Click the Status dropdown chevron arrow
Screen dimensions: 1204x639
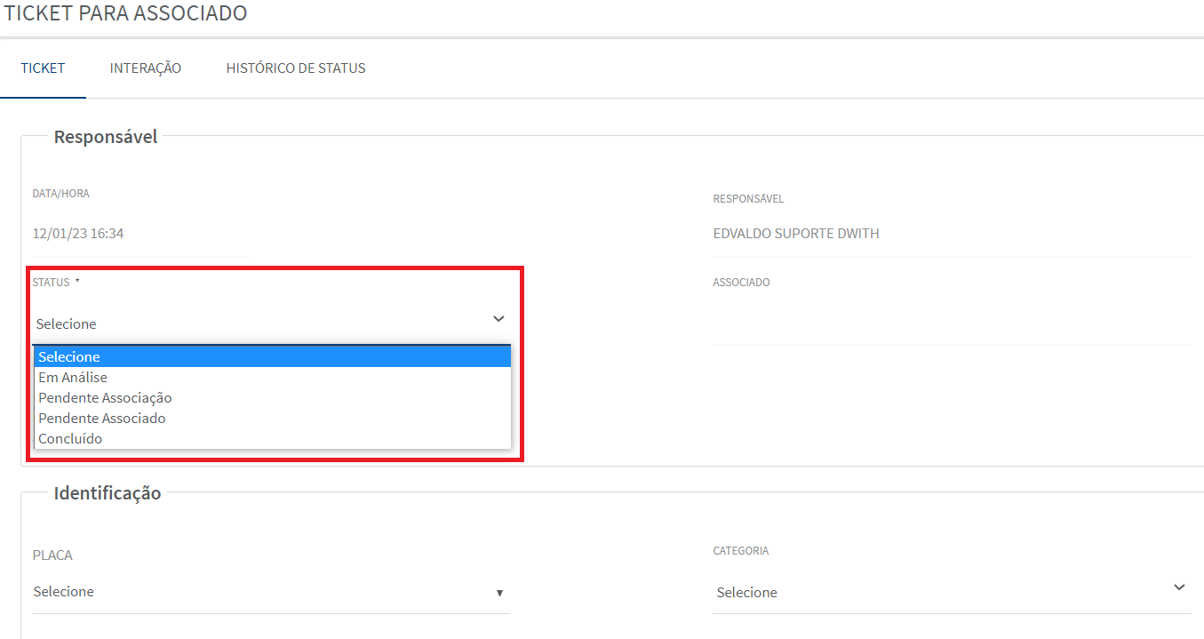click(x=498, y=319)
